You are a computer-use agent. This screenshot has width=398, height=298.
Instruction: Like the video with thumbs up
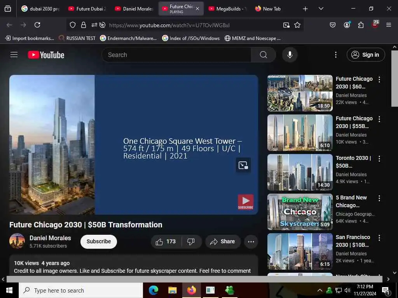coord(166,241)
